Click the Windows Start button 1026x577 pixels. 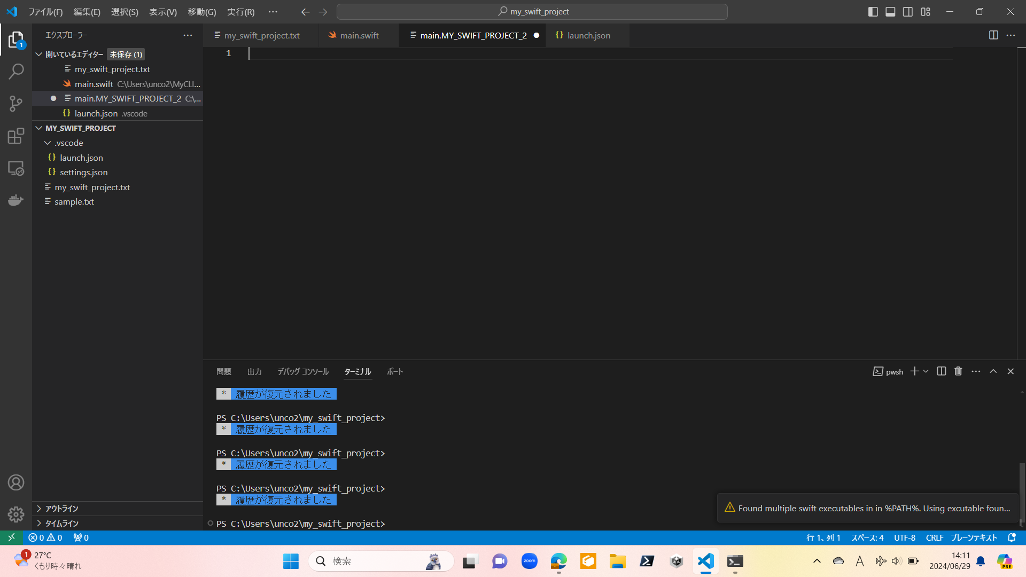(x=291, y=561)
